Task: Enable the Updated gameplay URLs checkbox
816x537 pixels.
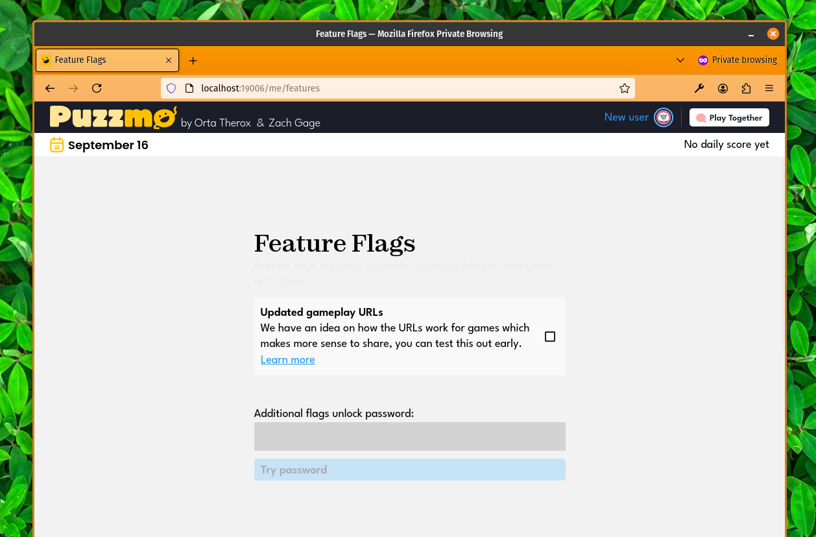Action: point(550,337)
